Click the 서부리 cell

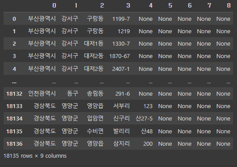(121, 106)
